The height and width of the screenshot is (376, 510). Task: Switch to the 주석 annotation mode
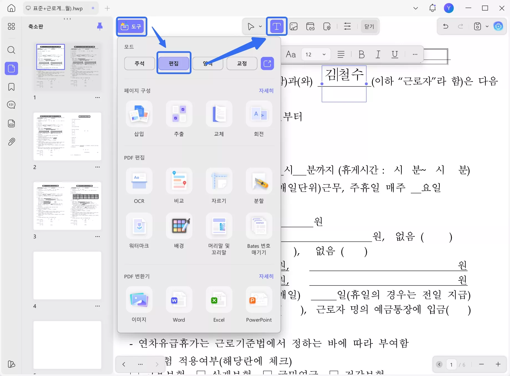point(139,63)
